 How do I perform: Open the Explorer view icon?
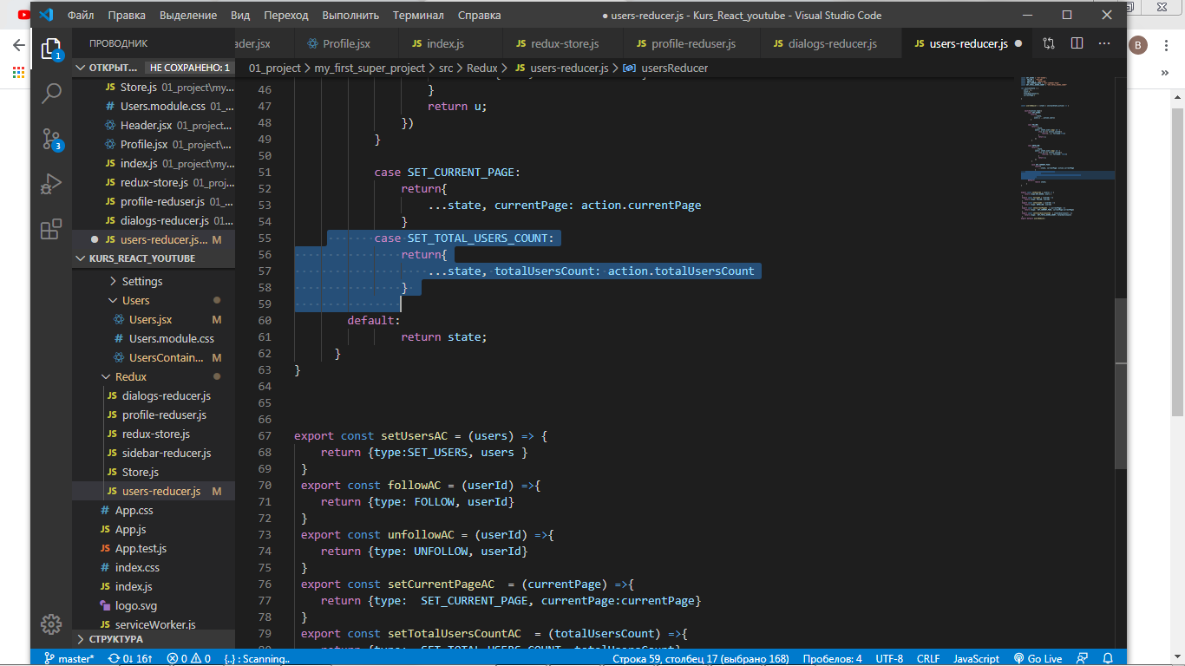pyautogui.click(x=51, y=49)
